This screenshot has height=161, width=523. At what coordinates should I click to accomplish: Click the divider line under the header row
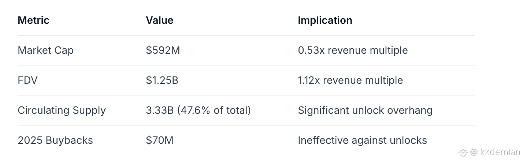(x=246, y=35)
